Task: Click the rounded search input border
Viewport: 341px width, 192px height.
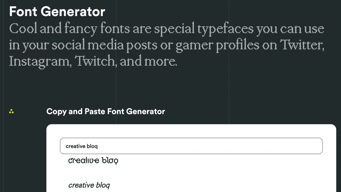Action: click(191, 139)
